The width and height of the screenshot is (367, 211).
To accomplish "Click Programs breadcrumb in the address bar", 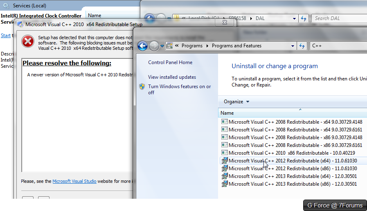I will pyautogui.click(x=192, y=46).
